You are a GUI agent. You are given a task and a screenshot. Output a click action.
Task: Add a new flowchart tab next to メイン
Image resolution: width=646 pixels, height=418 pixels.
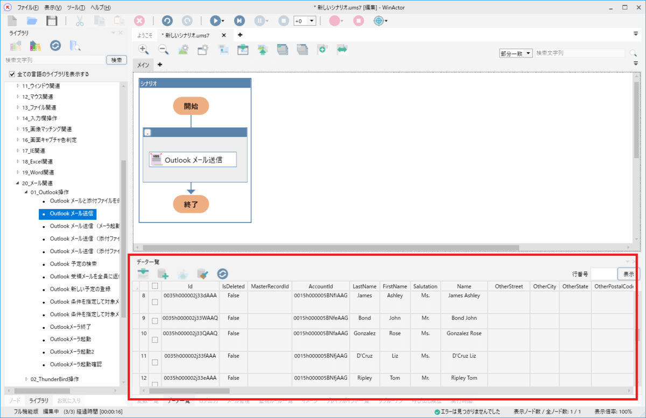(x=159, y=64)
